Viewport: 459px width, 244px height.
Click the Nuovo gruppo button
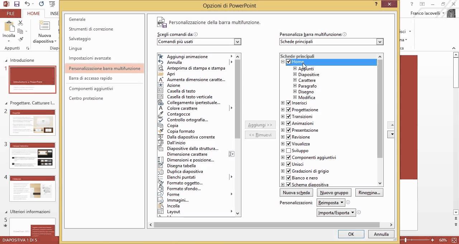pyautogui.click(x=334, y=193)
